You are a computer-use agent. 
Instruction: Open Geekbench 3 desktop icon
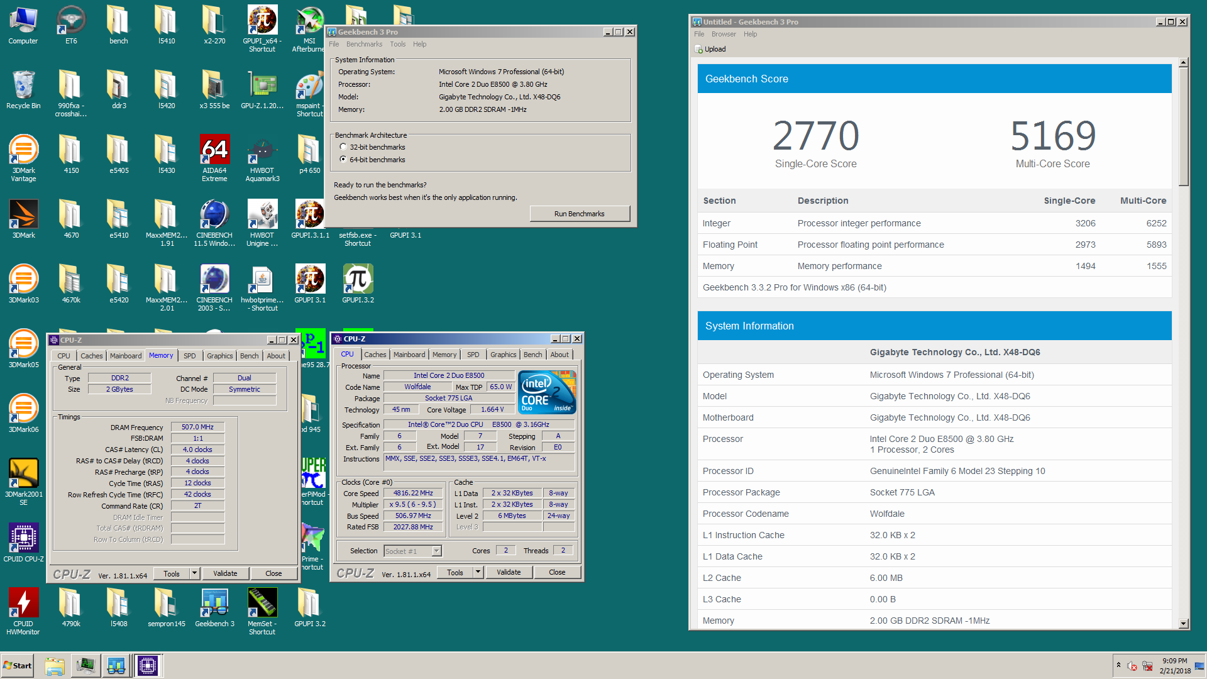(214, 608)
